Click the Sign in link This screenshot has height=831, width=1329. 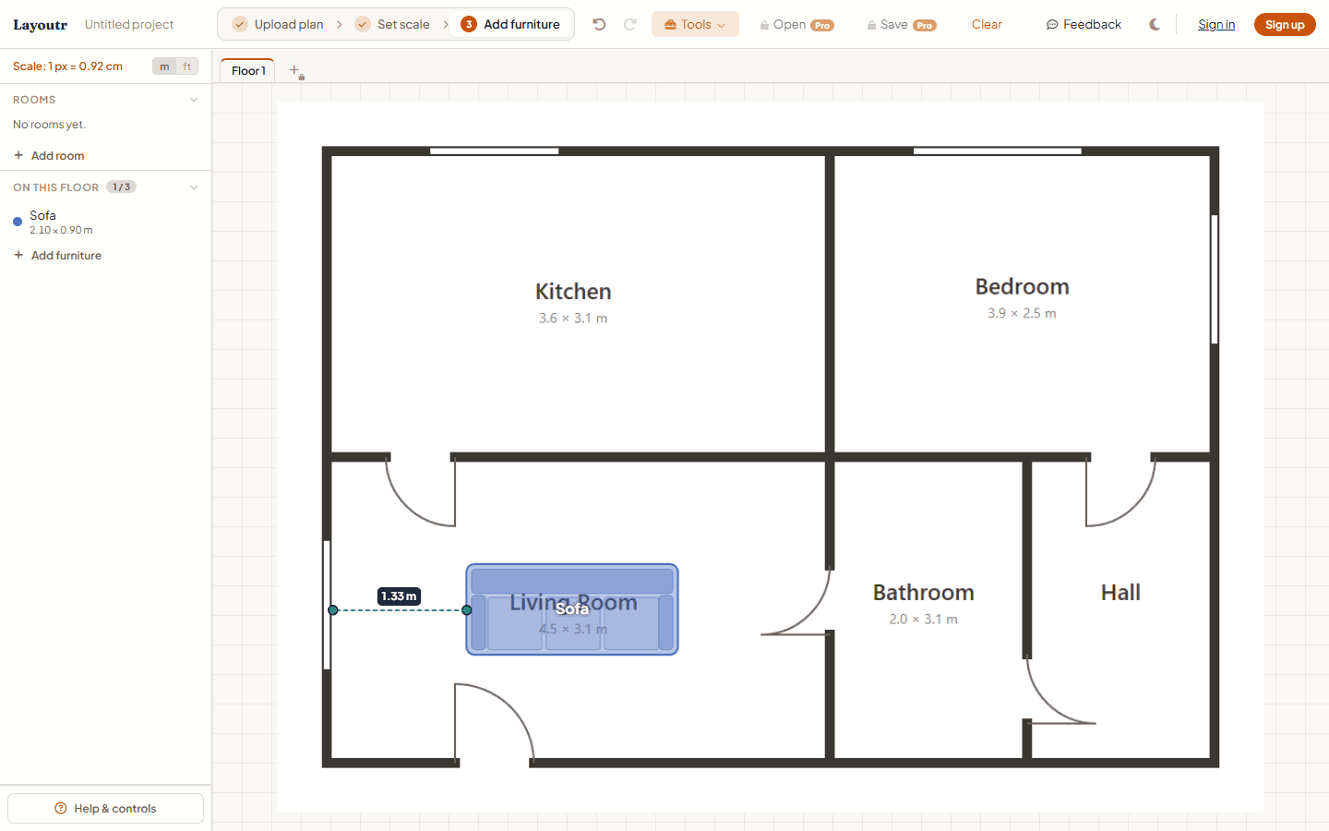tap(1216, 24)
